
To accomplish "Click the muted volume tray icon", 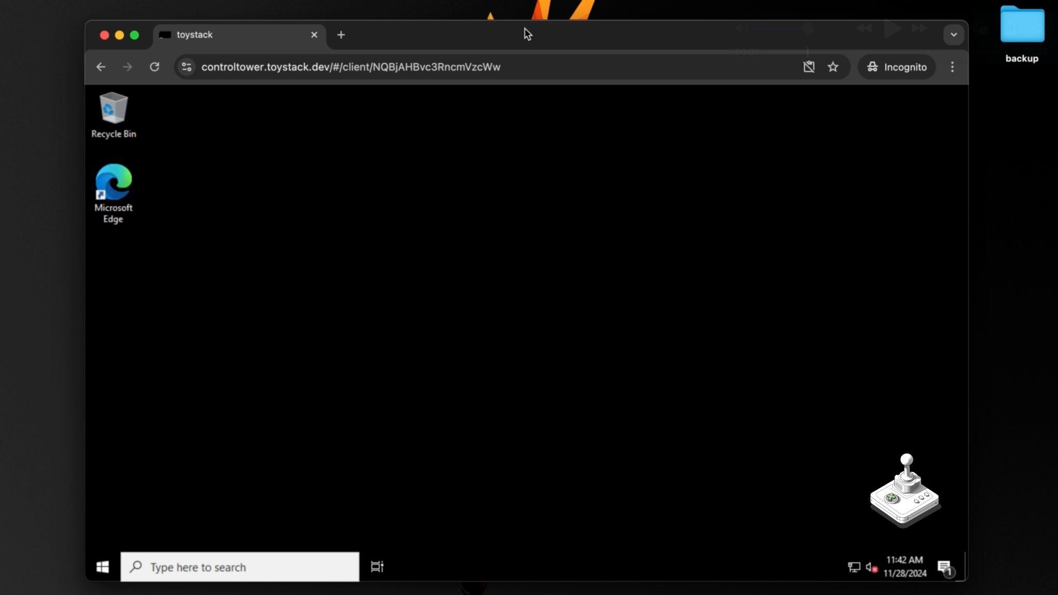I will click(871, 567).
